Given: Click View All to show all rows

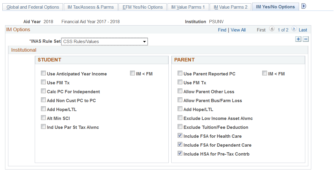Looking at the screenshot, I should pos(238,30).
